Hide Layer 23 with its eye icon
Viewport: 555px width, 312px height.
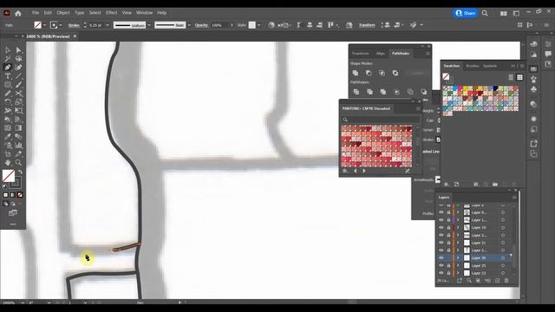coord(441,273)
